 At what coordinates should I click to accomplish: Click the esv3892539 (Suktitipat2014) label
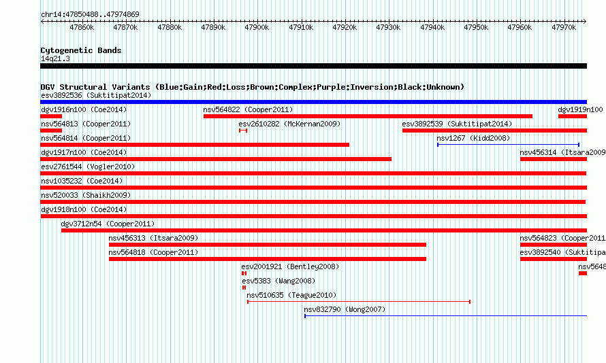(x=457, y=124)
